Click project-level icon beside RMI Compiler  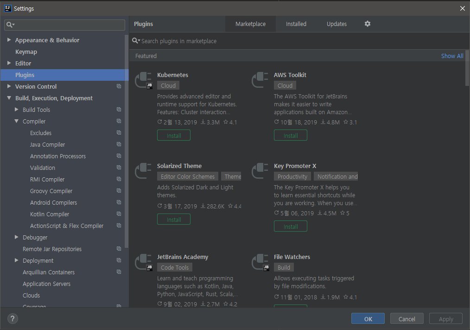(119, 179)
